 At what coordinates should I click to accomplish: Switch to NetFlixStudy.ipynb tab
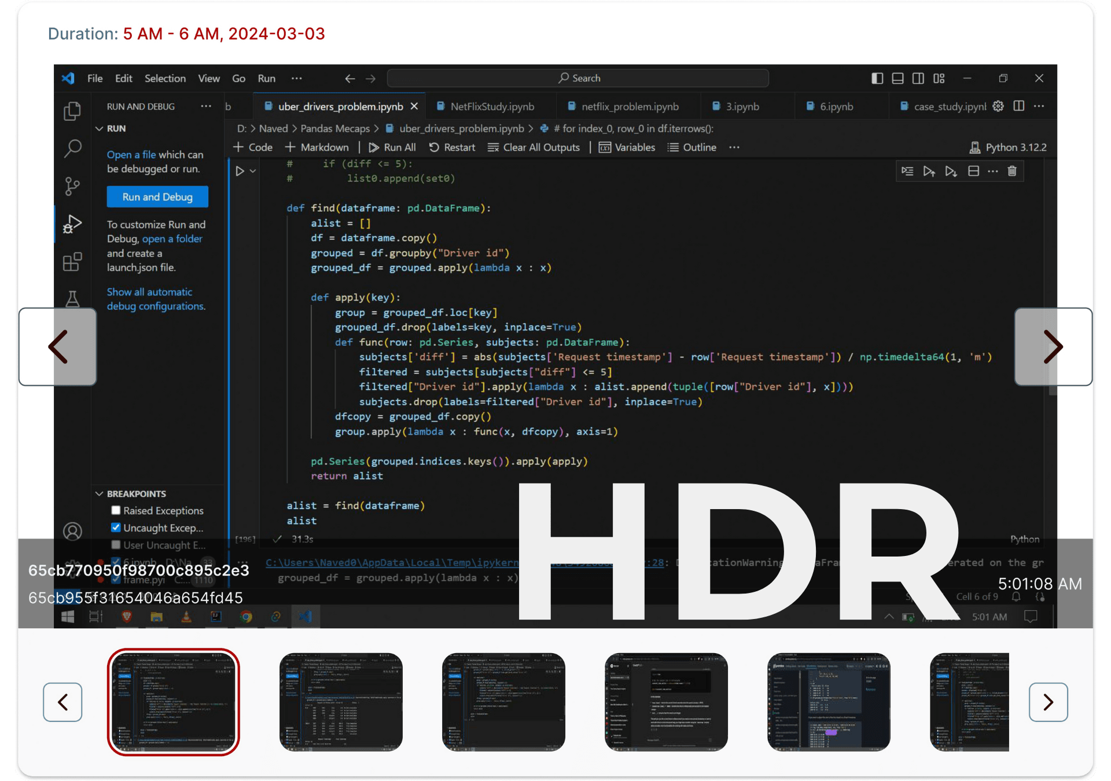point(491,106)
